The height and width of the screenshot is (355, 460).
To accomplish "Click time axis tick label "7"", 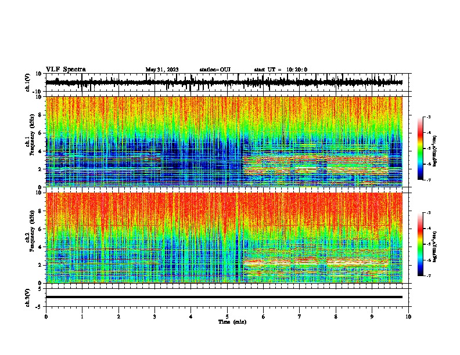I will (300, 317).
